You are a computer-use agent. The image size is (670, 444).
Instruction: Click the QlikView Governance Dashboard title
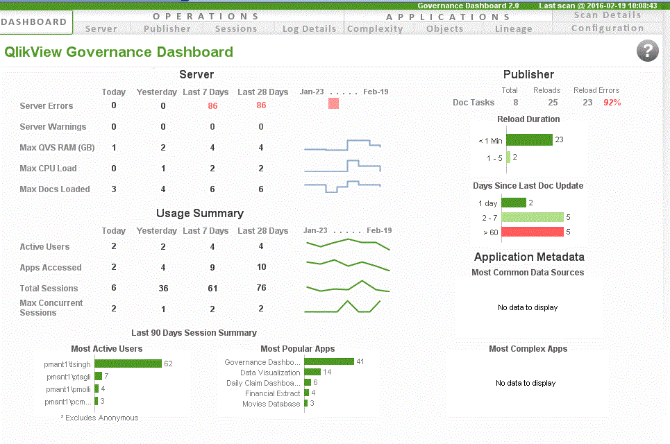pos(119,51)
